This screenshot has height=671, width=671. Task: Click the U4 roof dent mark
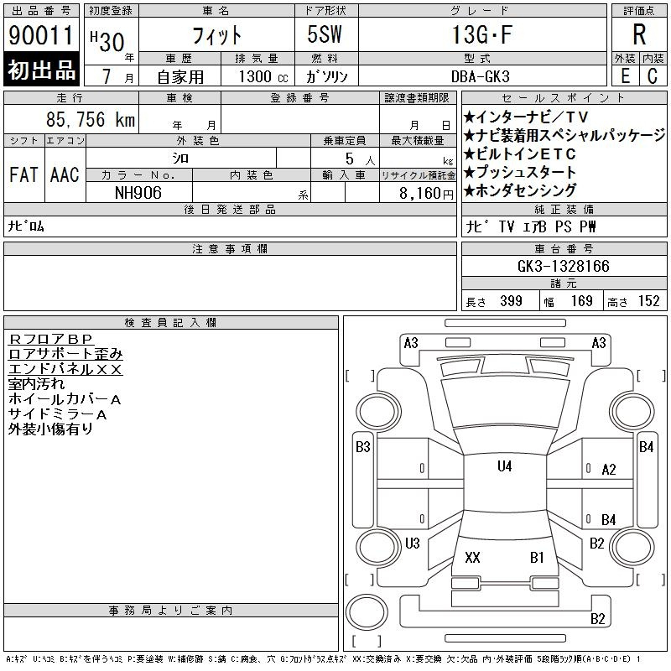[504, 466]
